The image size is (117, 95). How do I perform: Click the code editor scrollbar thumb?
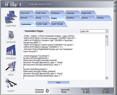(107, 42)
